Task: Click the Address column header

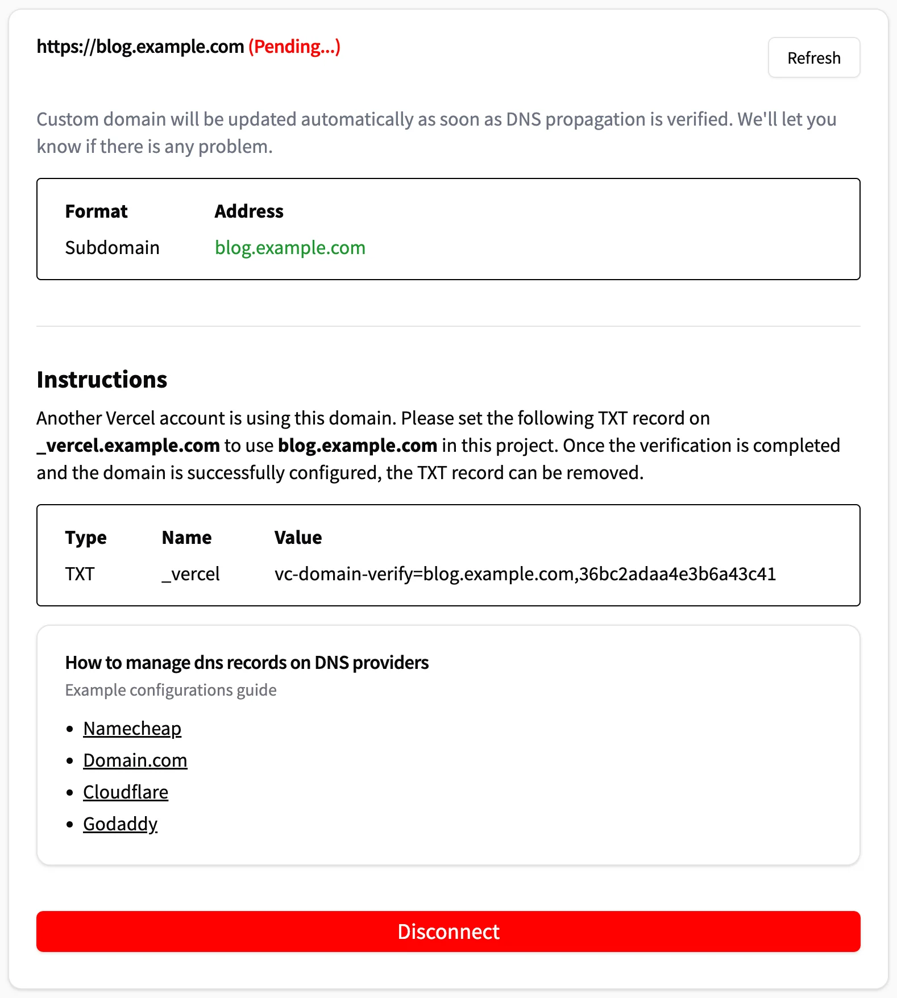Action: [x=249, y=211]
